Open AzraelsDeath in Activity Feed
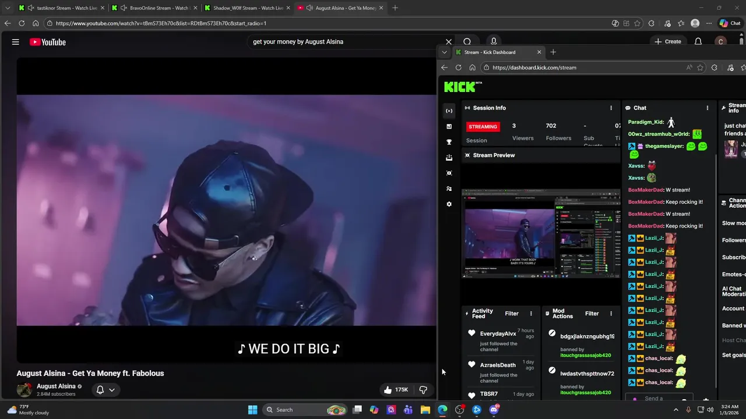746x419 pixels. coord(498,365)
